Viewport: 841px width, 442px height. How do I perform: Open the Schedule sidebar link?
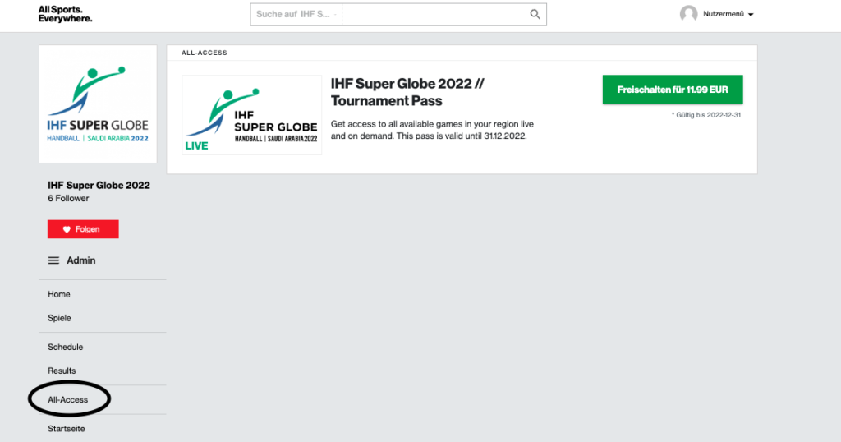click(x=66, y=347)
